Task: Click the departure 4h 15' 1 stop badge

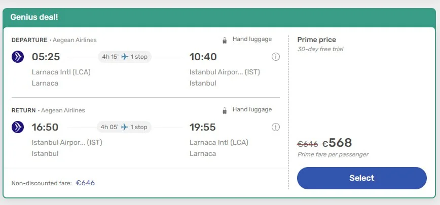Action: pyautogui.click(x=125, y=57)
